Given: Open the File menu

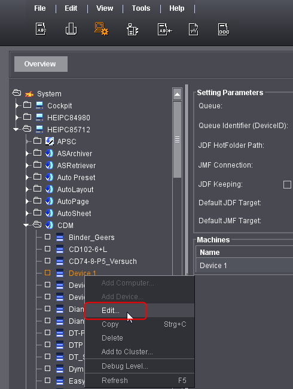Looking at the screenshot, I should [x=40, y=8].
